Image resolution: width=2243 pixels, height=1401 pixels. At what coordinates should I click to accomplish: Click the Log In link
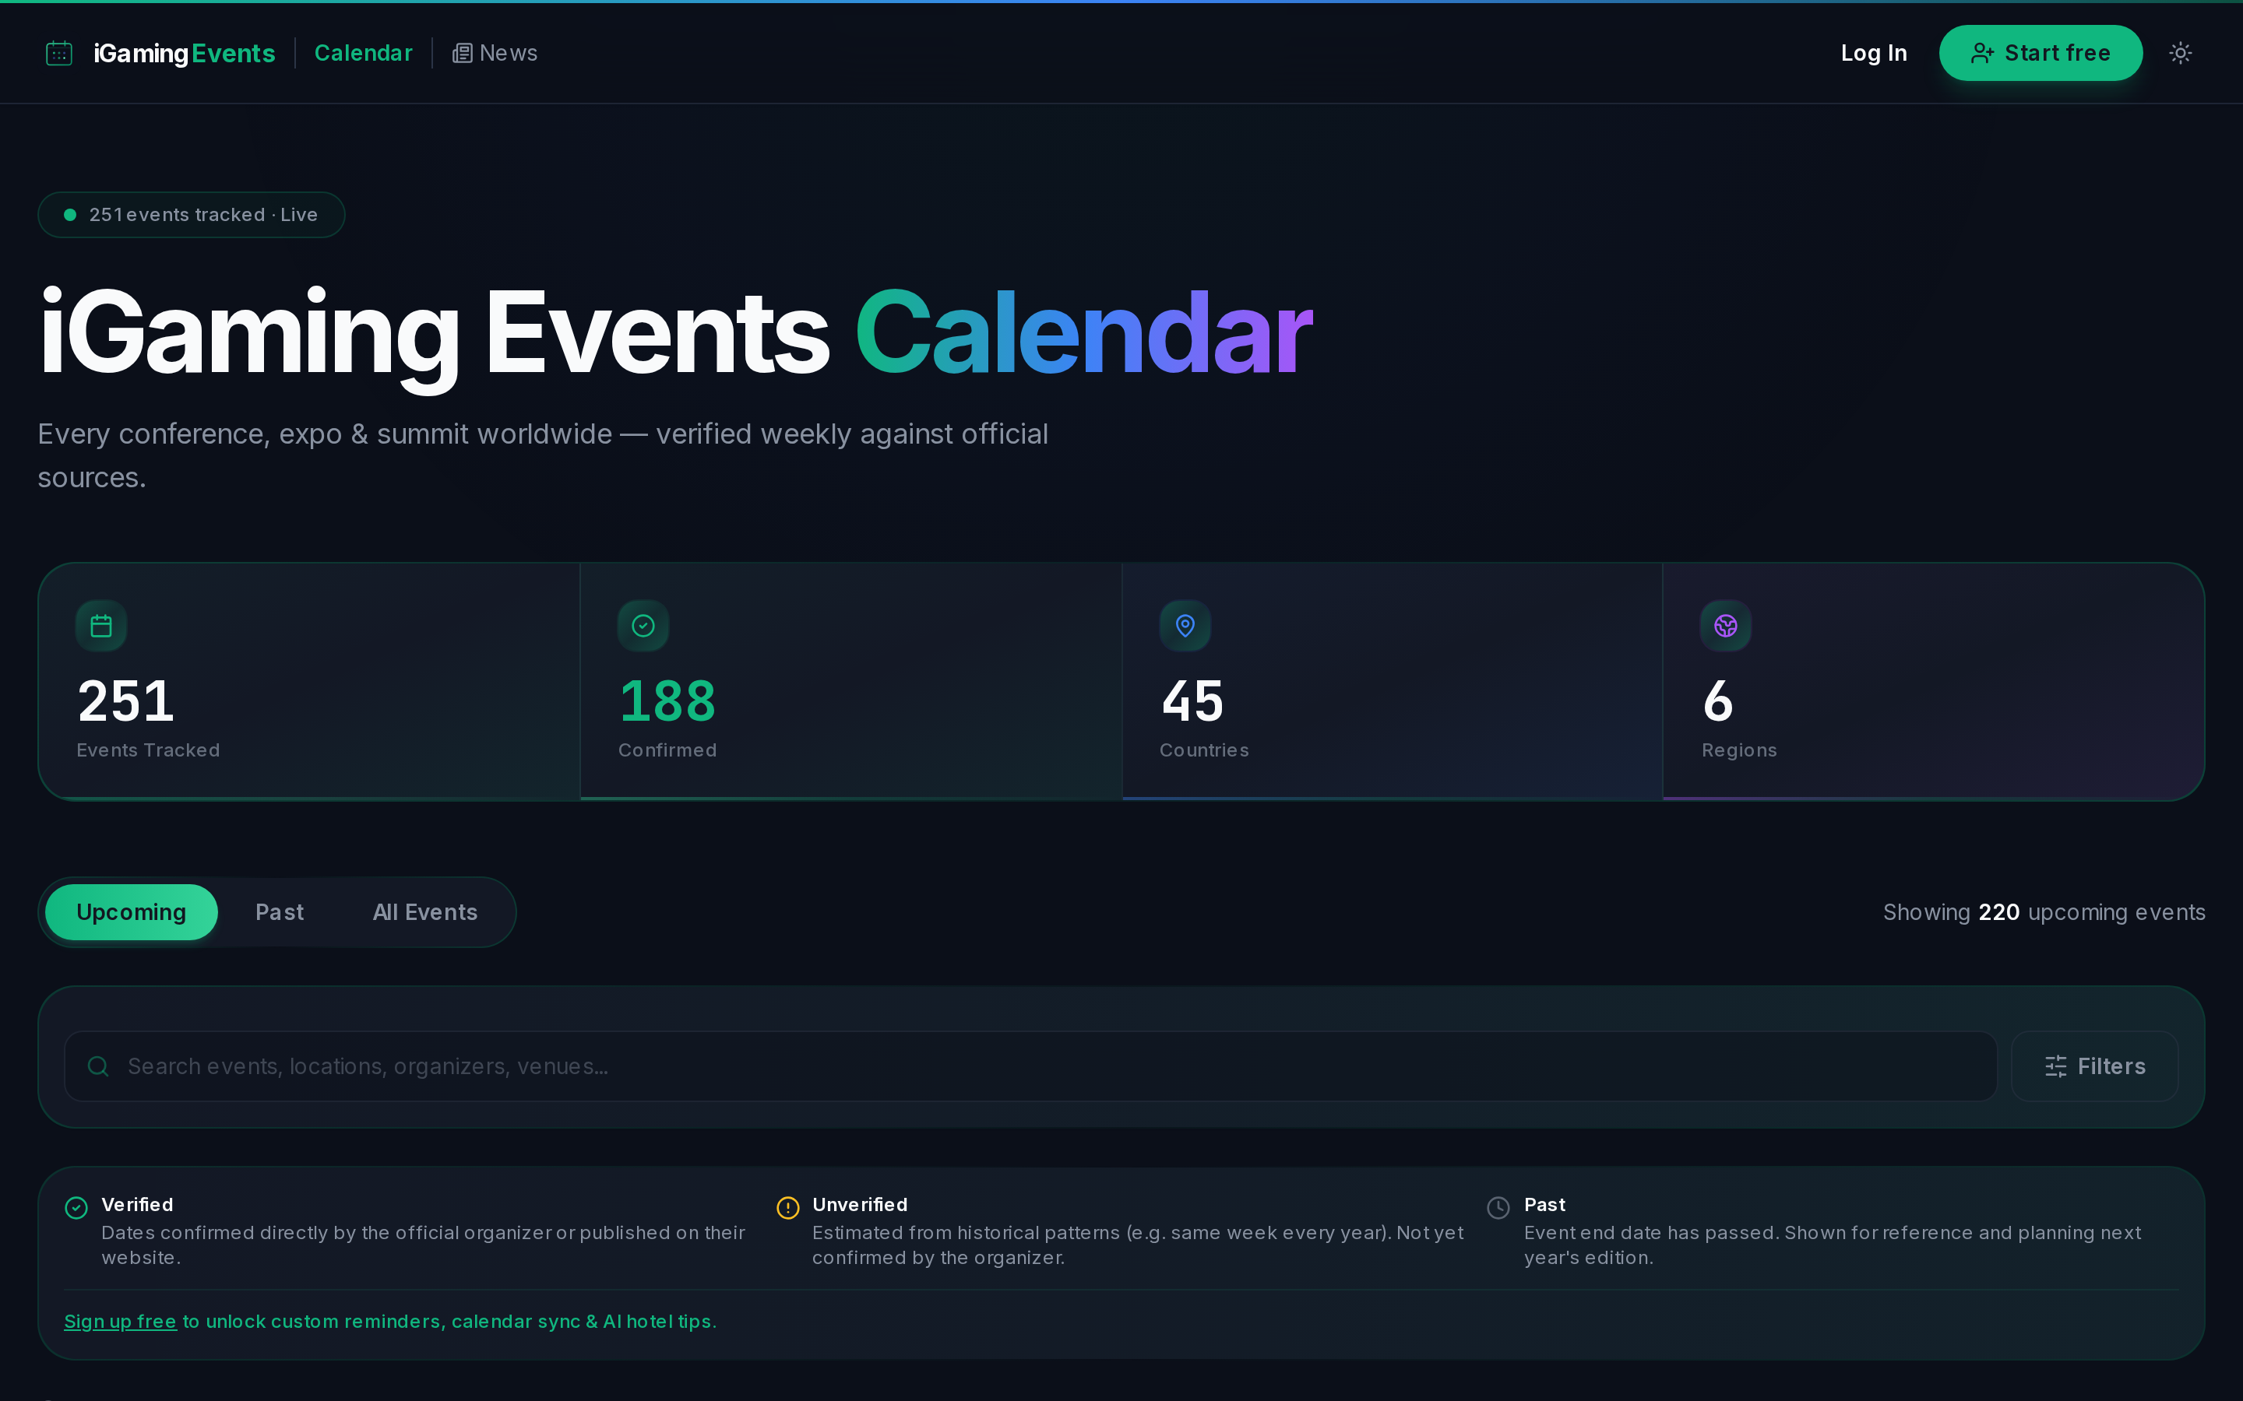click(1873, 53)
